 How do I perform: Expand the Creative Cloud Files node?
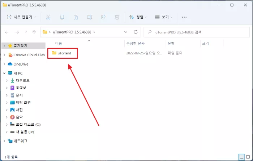(4, 55)
